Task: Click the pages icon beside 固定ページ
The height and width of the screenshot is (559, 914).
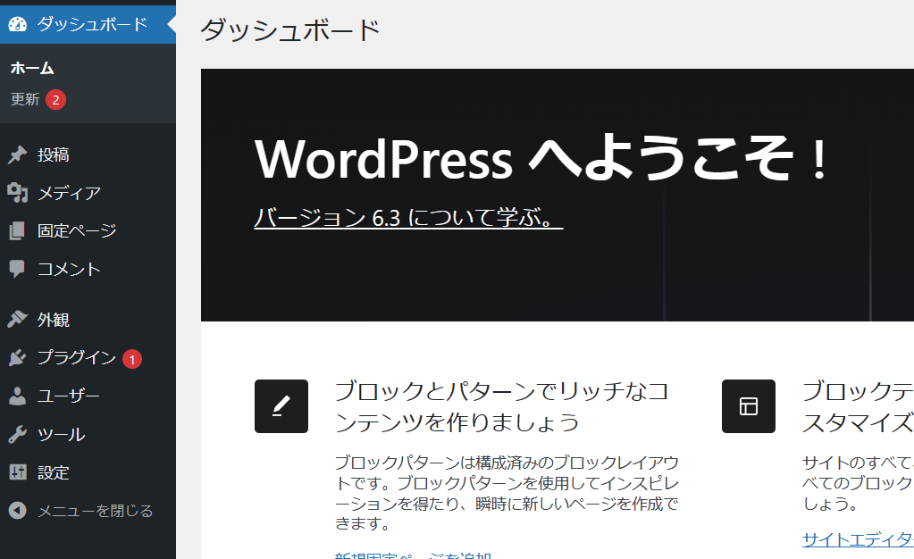Action: (x=18, y=230)
